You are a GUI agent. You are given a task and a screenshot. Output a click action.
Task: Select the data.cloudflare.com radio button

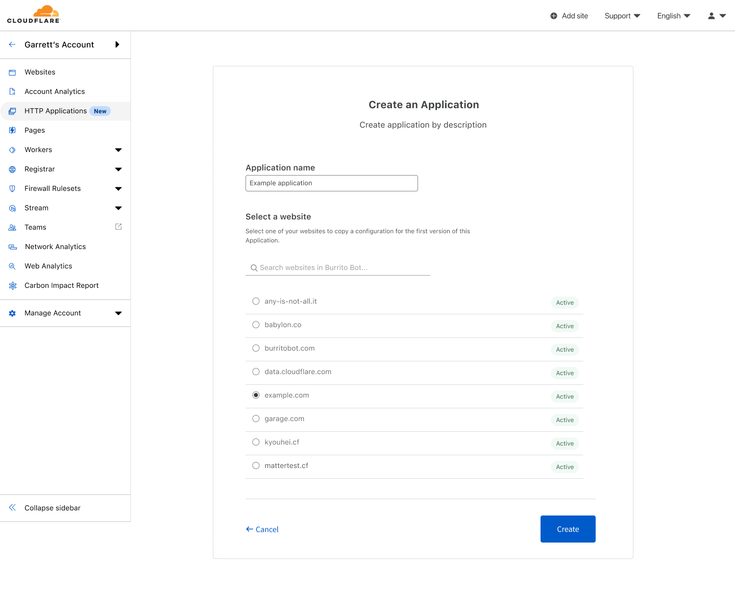(256, 372)
